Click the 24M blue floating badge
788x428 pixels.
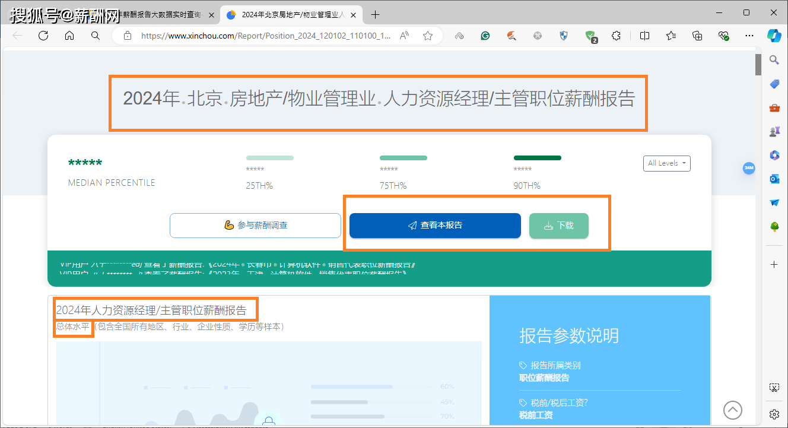point(749,169)
